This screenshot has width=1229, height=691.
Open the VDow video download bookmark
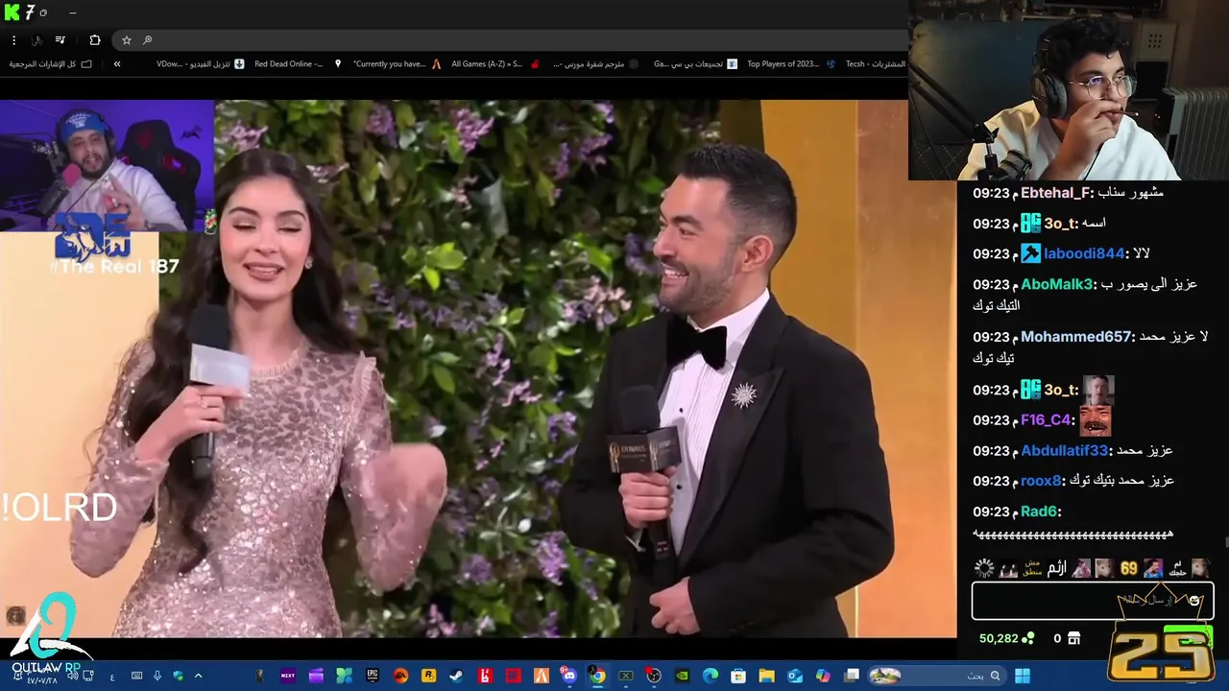point(201,64)
